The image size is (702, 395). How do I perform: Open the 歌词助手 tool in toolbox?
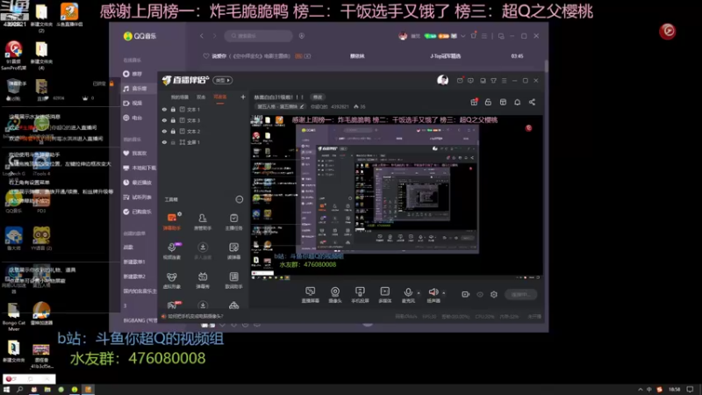point(233,280)
